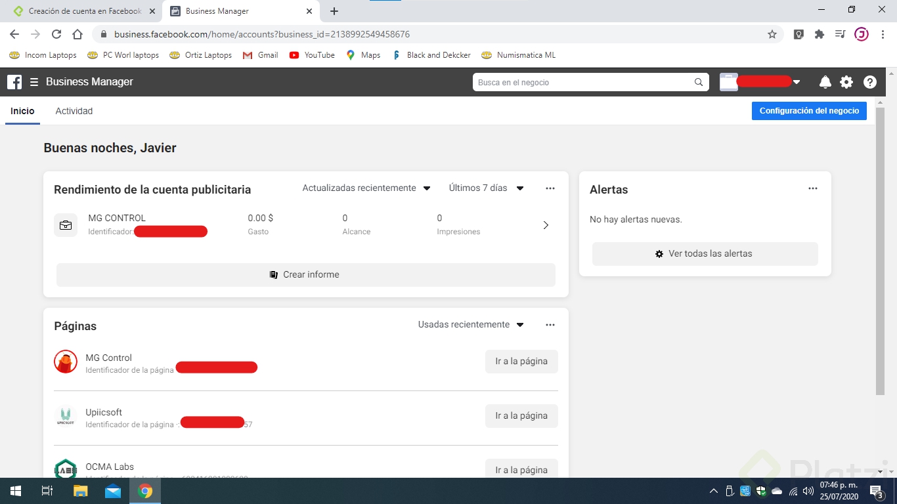Close the Business Manager browser tab

(x=309, y=11)
